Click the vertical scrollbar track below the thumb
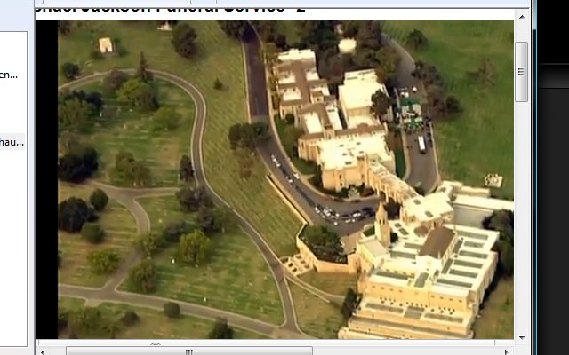Screen dimensions: 569x355 522,222
